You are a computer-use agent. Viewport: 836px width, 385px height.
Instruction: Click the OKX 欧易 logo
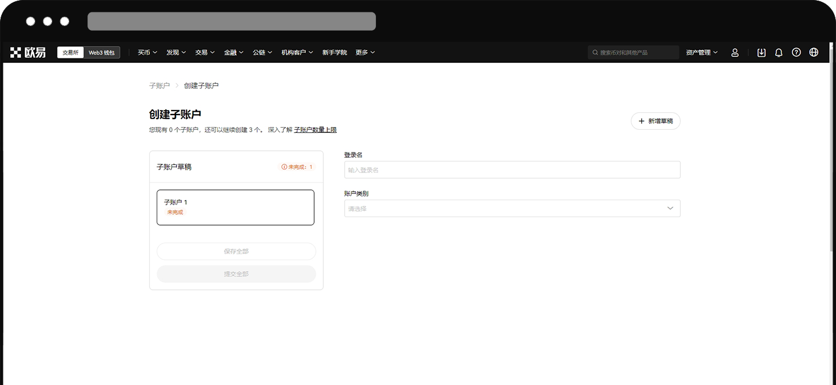(28, 52)
